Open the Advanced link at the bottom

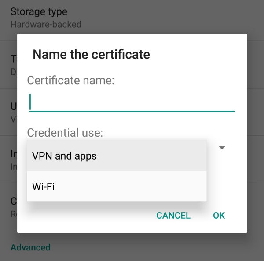point(30,247)
